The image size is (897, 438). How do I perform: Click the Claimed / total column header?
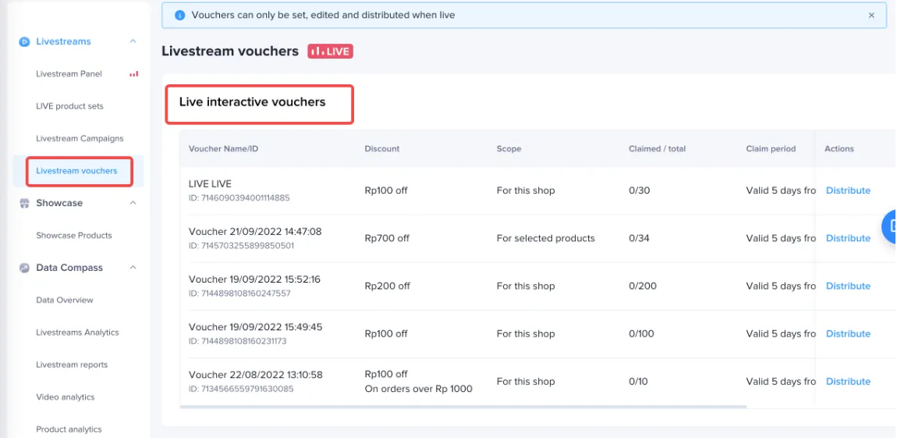click(657, 149)
